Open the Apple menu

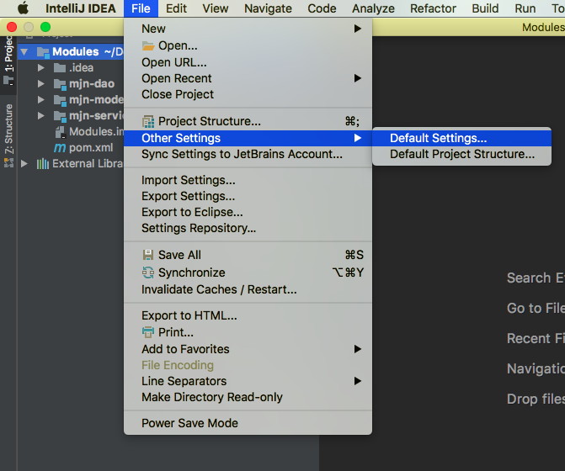tap(23, 8)
